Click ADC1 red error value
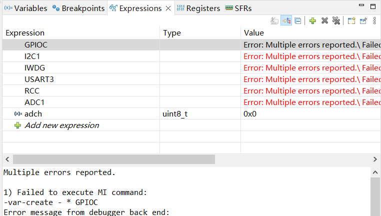This screenshot has width=381, height=216. 312,102
